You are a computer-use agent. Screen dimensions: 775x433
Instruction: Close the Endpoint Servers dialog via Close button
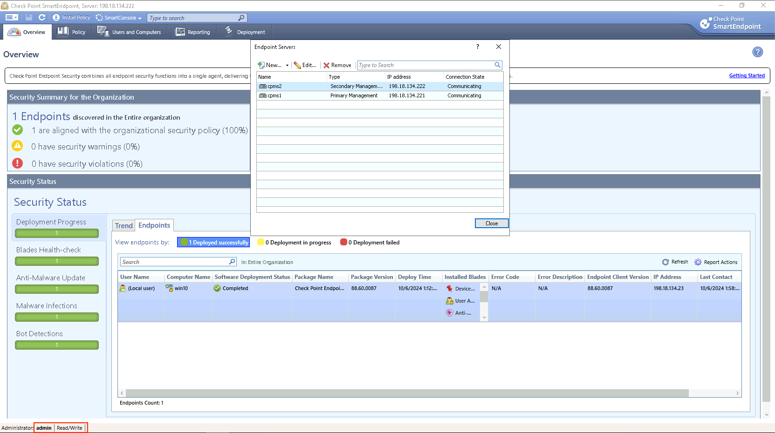491,223
